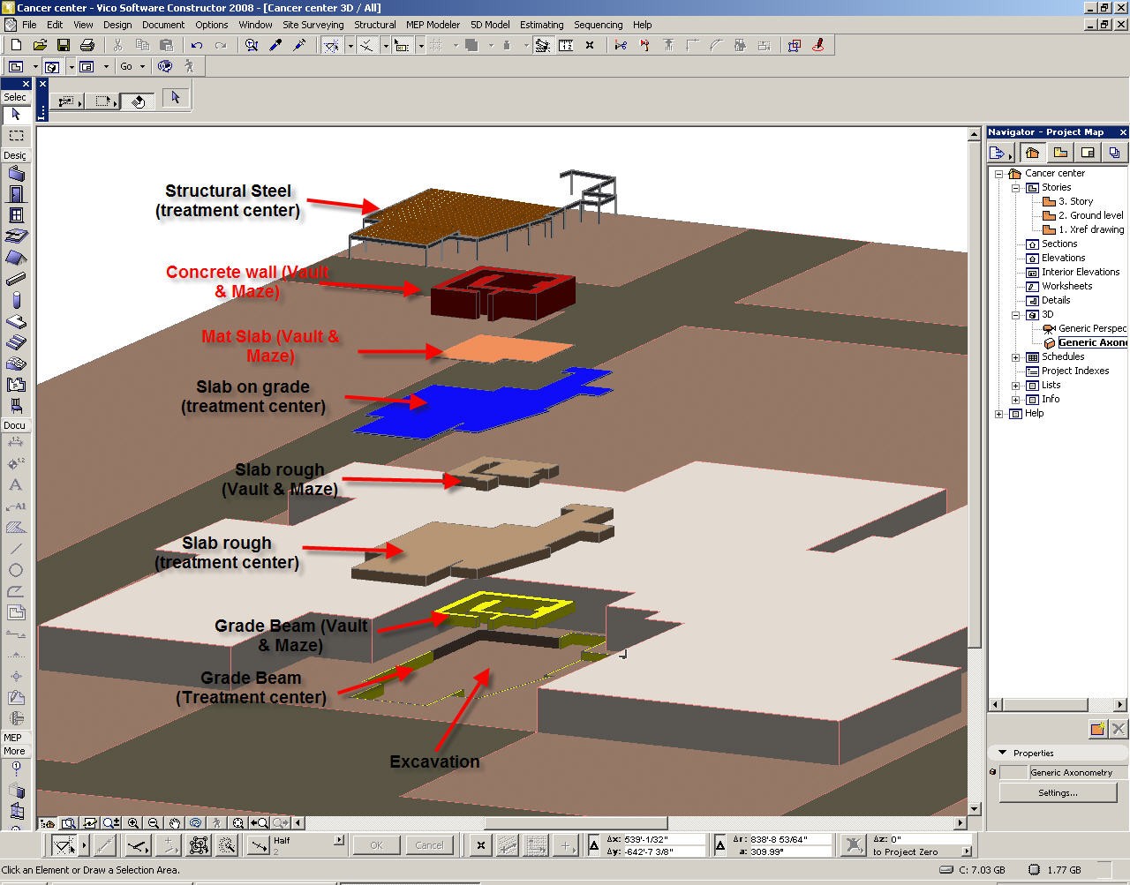1130x885 pixels.
Task: Open Project Map view in Navigator
Action: tap(1032, 153)
